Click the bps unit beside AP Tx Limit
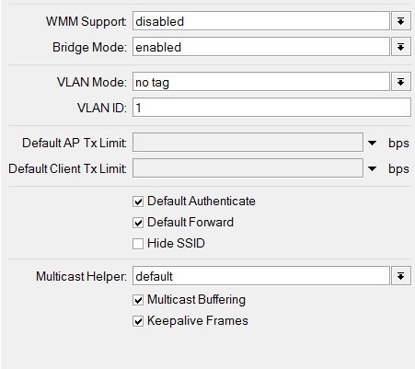Image resolution: width=415 pixels, height=369 pixels. click(398, 144)
